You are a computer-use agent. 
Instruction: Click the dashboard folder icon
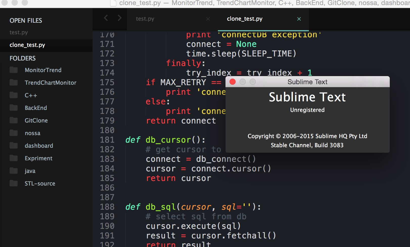(13, 145)
